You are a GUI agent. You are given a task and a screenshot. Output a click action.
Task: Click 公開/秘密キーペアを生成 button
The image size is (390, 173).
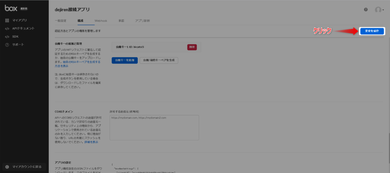coord(159,60)
